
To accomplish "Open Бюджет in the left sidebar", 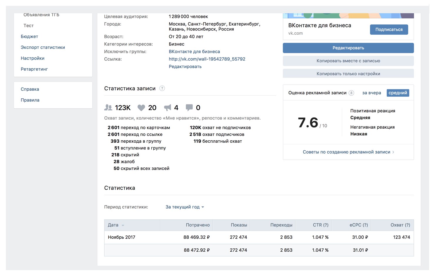I will coord(29,36).
